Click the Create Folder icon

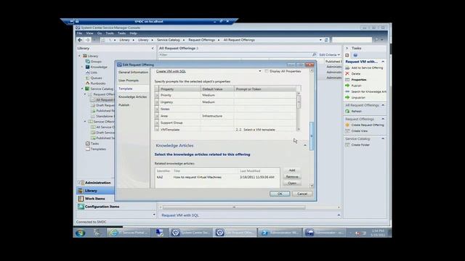347,145
